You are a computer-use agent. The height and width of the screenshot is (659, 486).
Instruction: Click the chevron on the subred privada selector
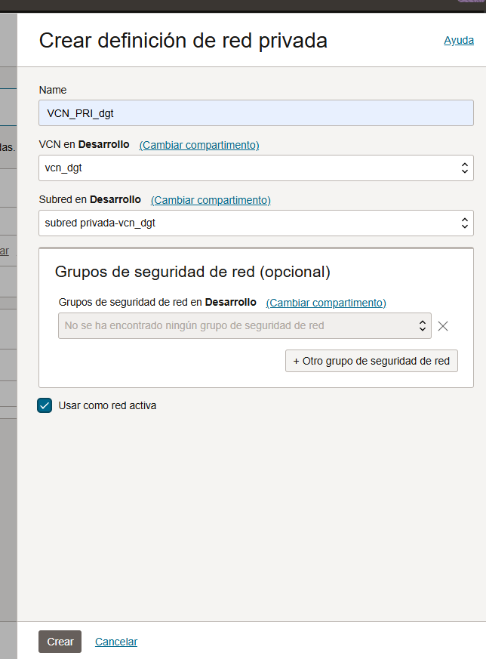coord(465,223)
